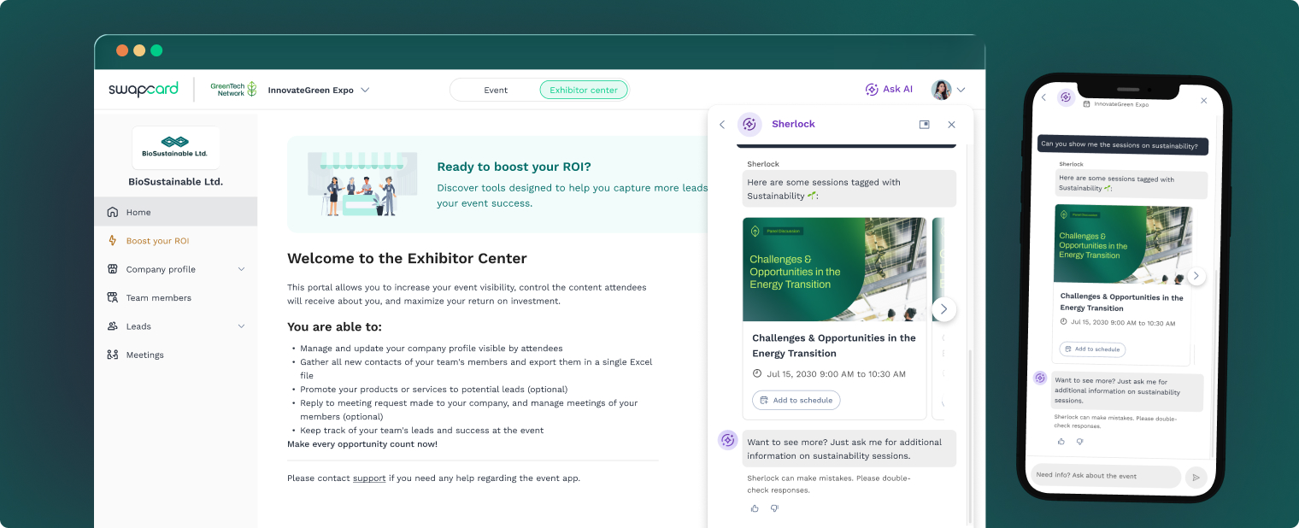Pop out the Sherlock panel window icon
The width and height of the screenshot is (1299, 528).
(924, 125)
